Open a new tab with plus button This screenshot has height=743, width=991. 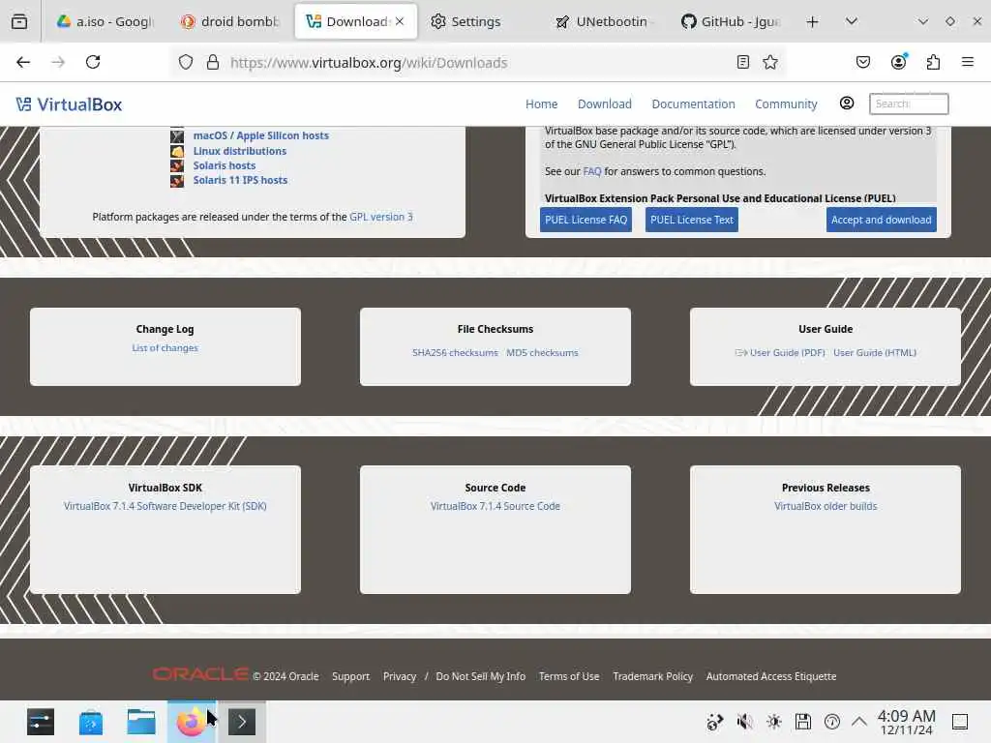click(x=812, y=22)
